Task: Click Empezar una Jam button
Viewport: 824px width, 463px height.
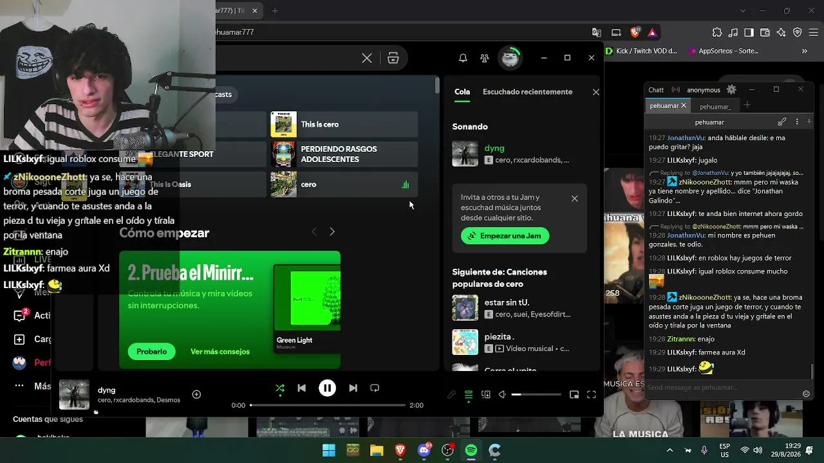Action: (505, 236)
